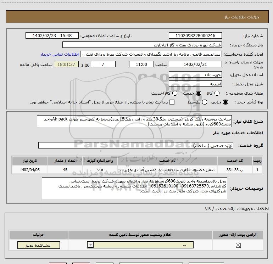Select the خدمت radio button
Image resolution: width=273 pixels, height=264 pixels.
[199, 93]
